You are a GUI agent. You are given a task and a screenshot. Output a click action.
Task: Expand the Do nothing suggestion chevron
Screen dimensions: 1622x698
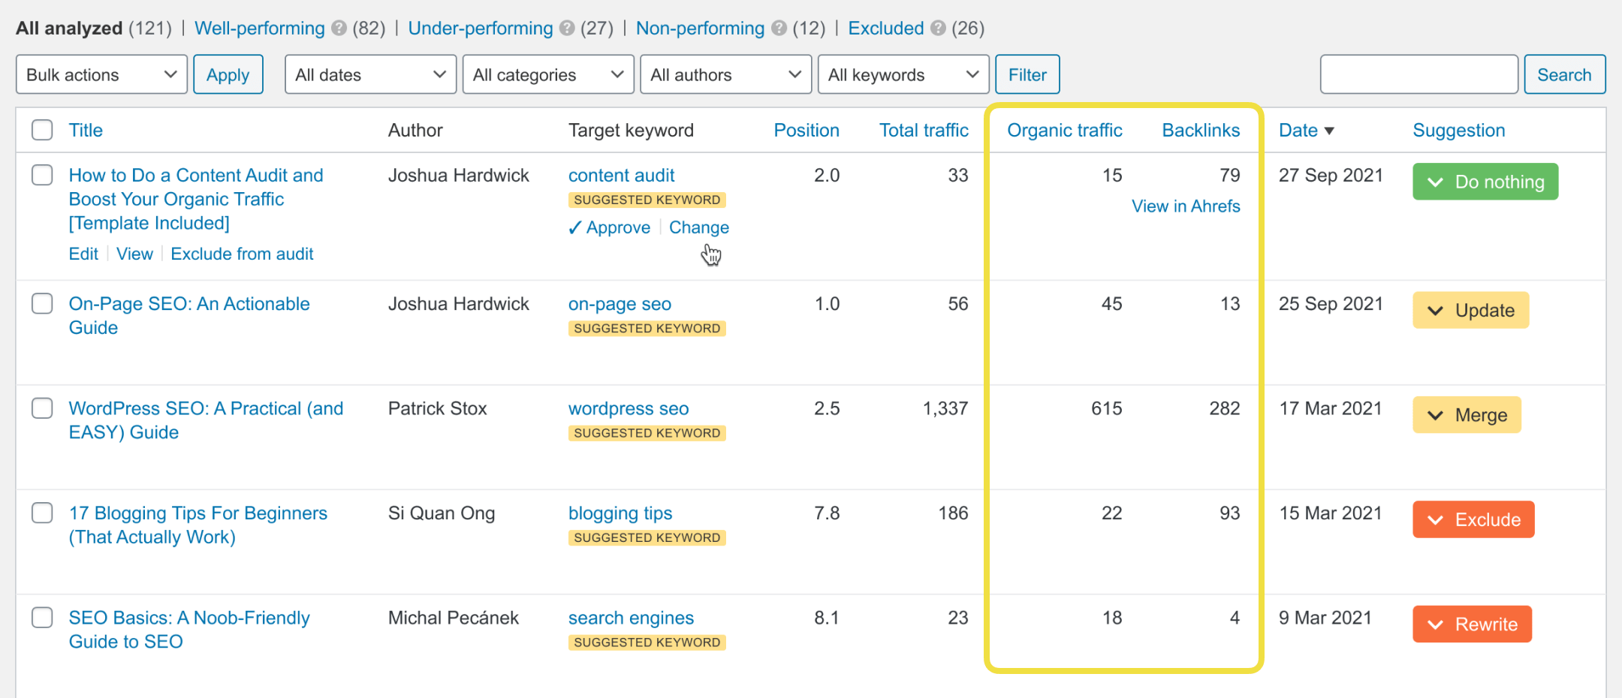[1435, 182]
